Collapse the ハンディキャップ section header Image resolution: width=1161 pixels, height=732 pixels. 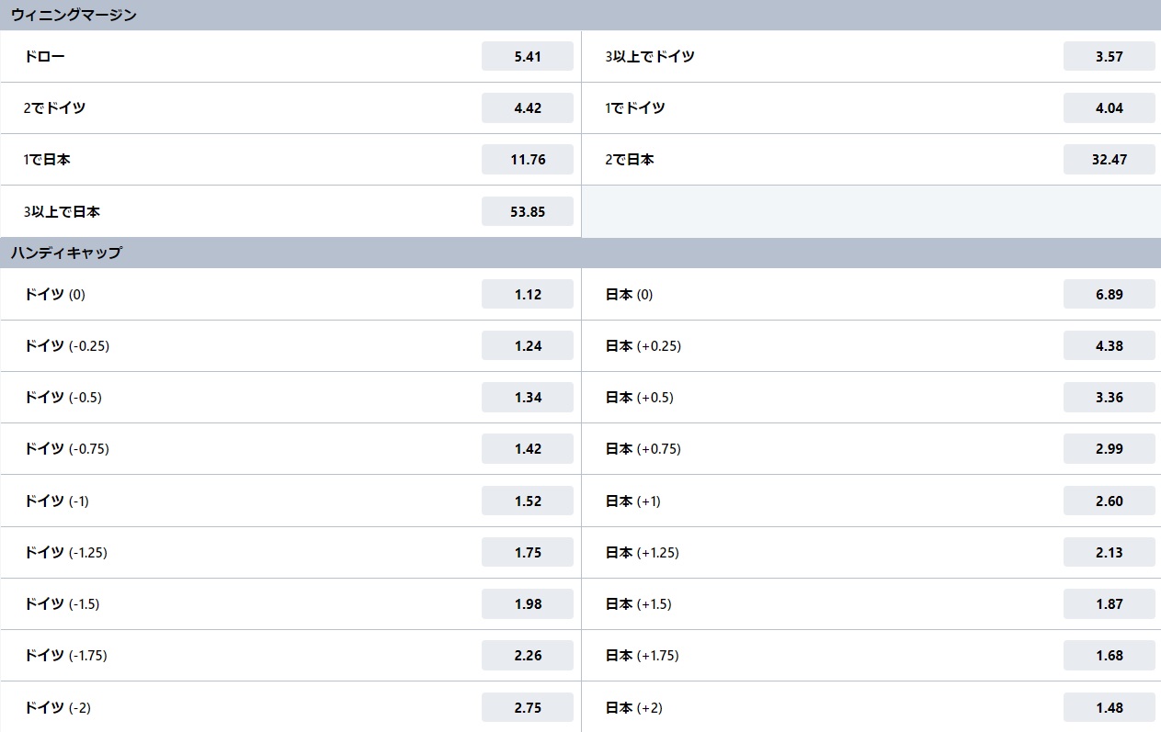coord(580,253)
